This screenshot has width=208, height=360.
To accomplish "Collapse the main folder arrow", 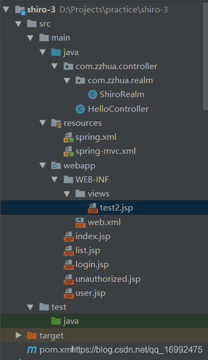I will 30,38.
